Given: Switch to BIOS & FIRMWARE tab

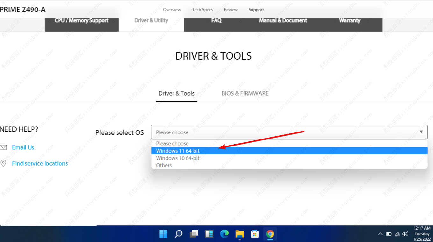Looking at the screenshot, I should [245, 94].
